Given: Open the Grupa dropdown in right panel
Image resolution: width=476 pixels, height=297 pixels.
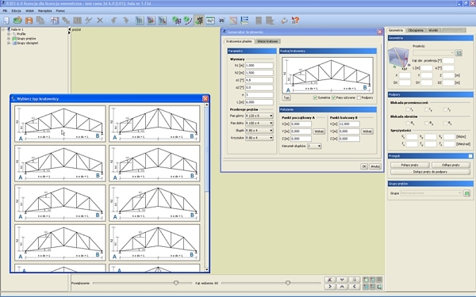Looking at the screenshot, I should click(x=431, y=193).
